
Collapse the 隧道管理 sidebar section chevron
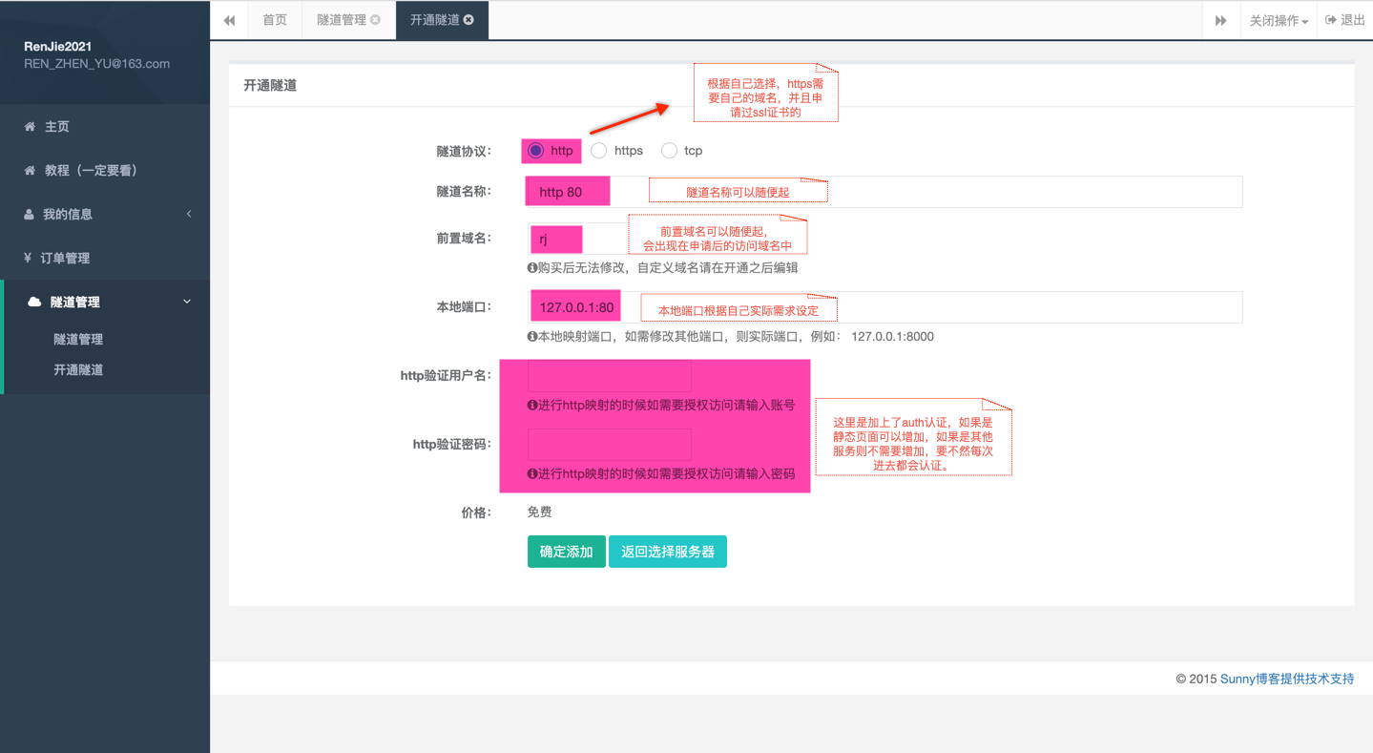pyautogui.click(x=187, y=302)
